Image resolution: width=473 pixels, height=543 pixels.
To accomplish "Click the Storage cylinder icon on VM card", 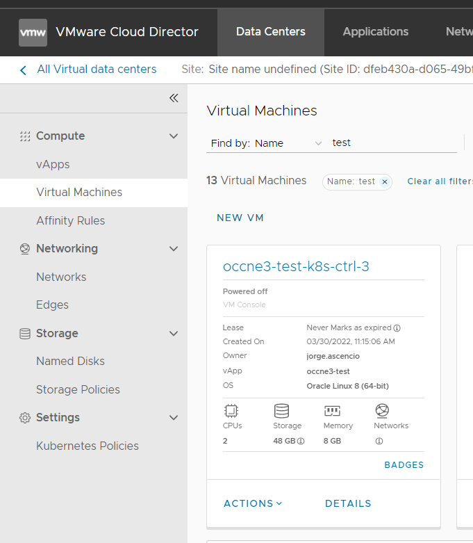I will click(x=281, y=411).
